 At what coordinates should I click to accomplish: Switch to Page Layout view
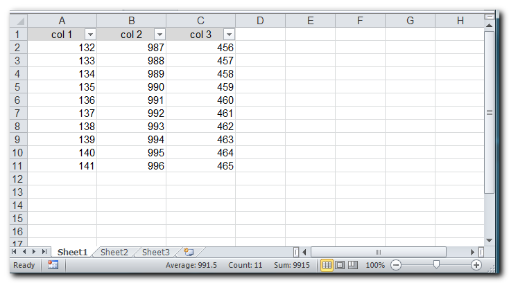coord(340,265)
